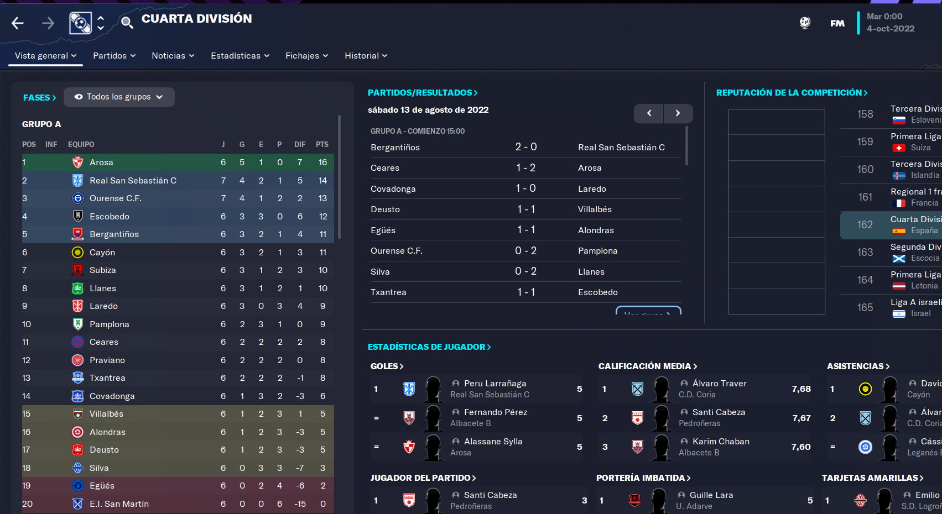This screenshot has width=942, height=514.
Task: Open the Historial menu
Action: (x=366, y=56)
